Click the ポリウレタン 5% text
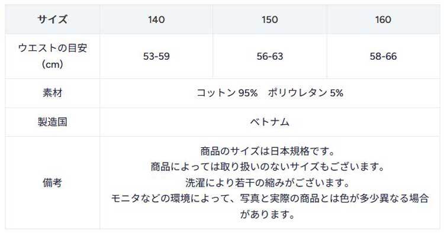 [x=305, y=93]
